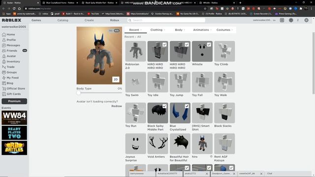Click the Recent breadcrumb link
This screenshot has width=315, height=177.
129,37
